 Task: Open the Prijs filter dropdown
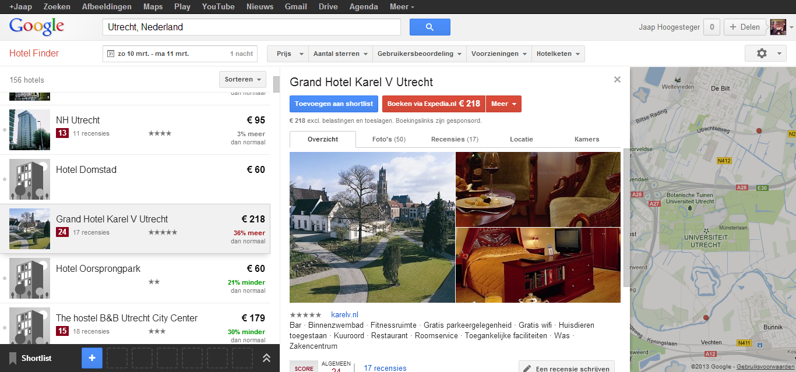tap(288, 54)
